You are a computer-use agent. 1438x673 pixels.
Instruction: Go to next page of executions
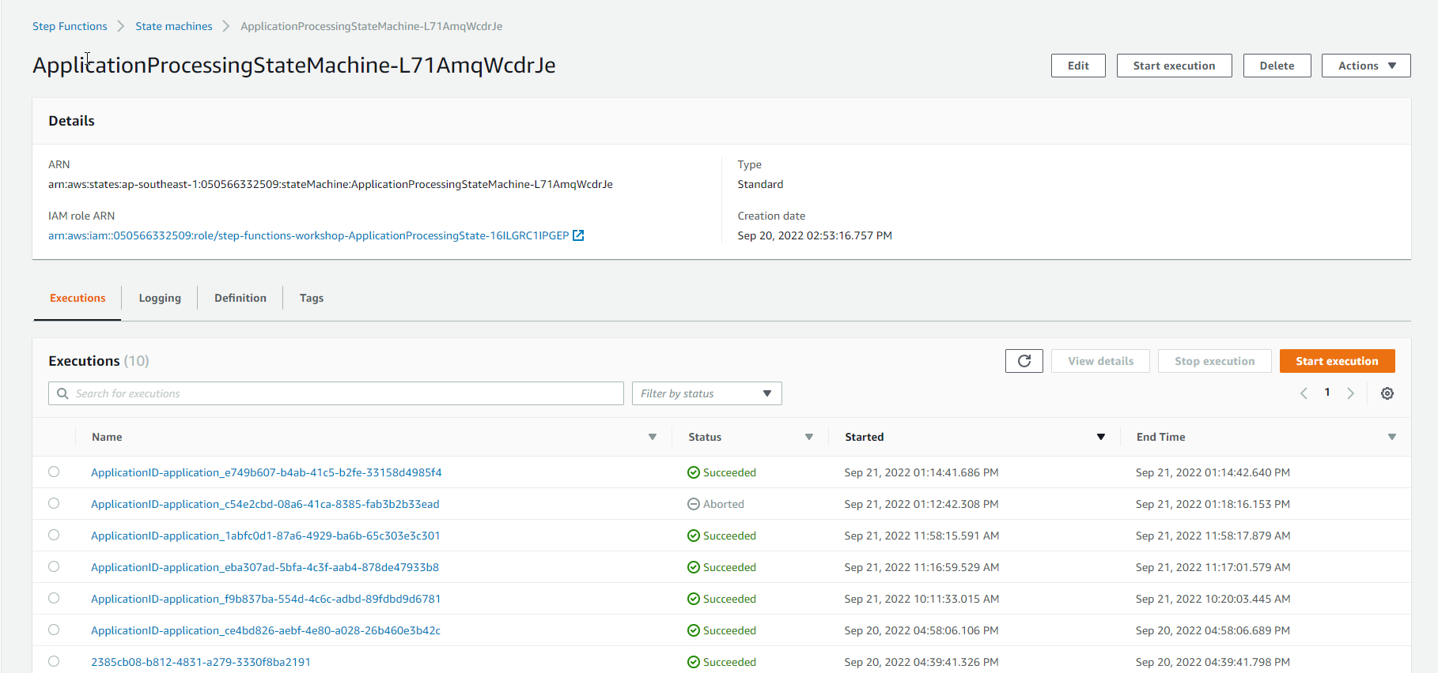(1351, 393)
